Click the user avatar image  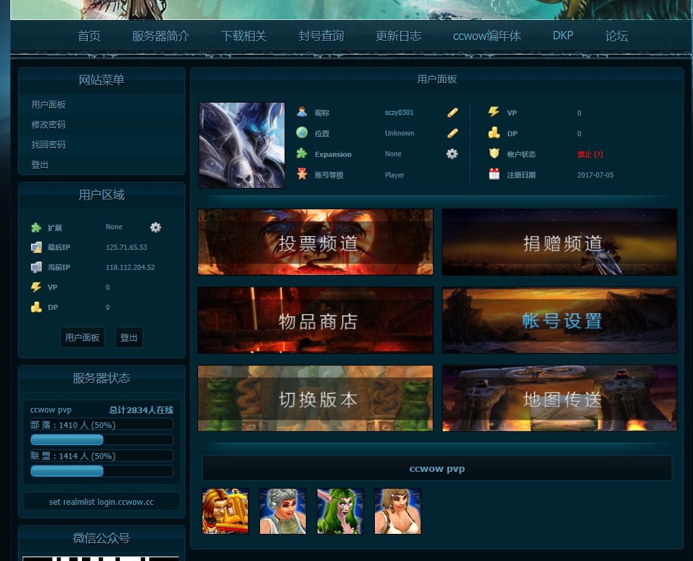241,145
